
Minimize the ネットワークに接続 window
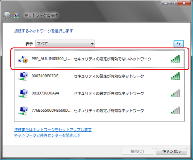[165, 3]
